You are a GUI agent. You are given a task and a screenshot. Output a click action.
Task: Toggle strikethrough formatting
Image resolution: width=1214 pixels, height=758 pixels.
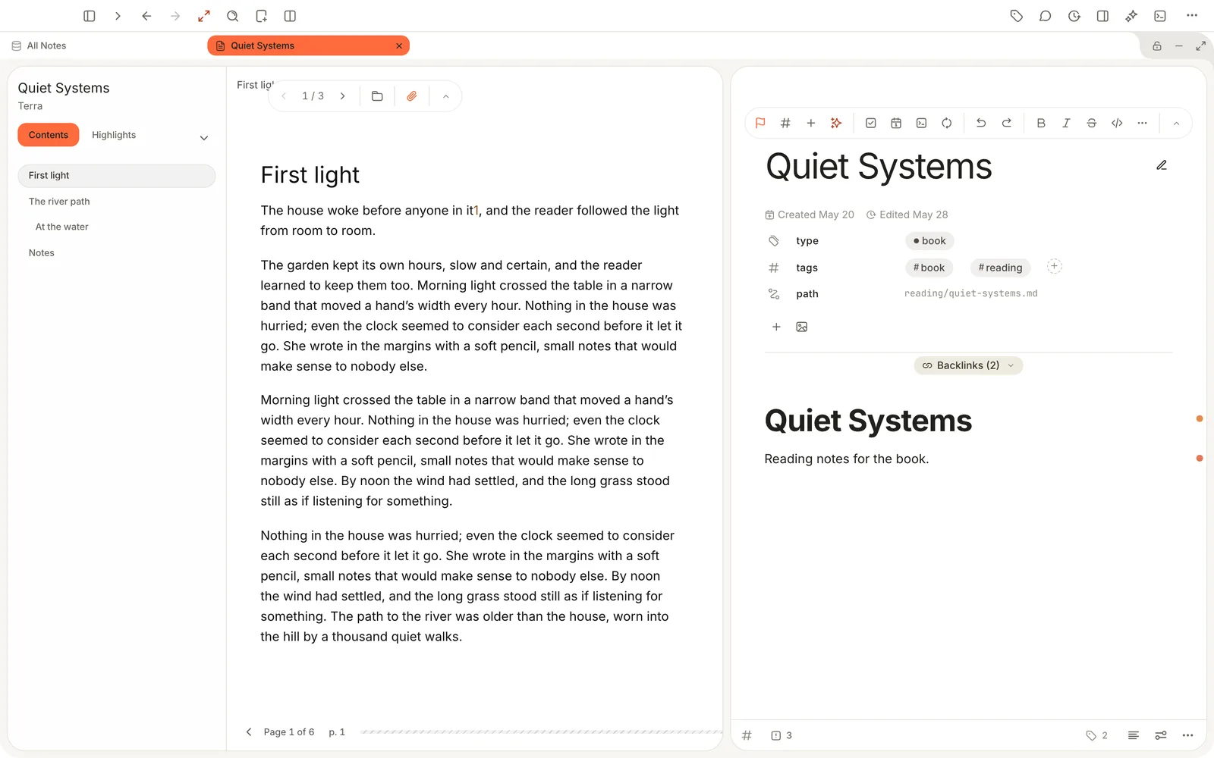point(1092,123)
